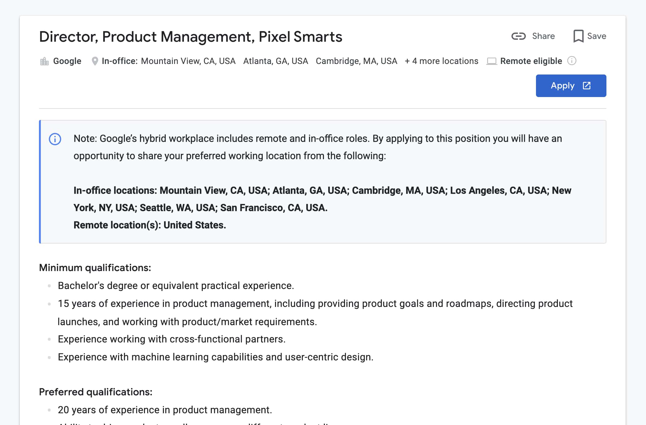Click the Share text label

pos(543,36)
